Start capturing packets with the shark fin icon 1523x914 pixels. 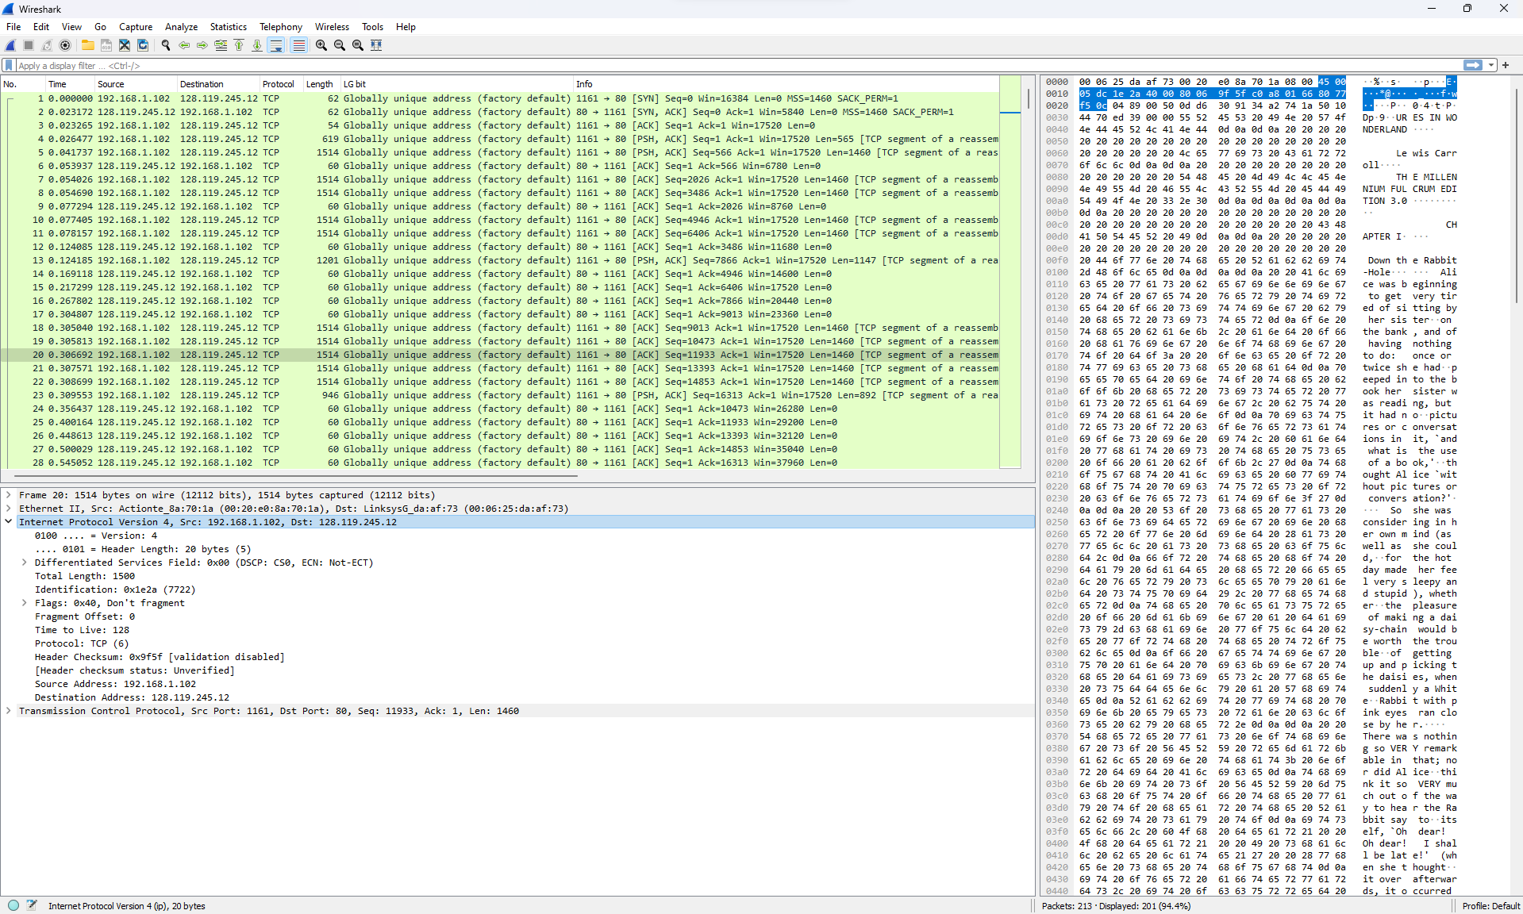tap(10, 45)
